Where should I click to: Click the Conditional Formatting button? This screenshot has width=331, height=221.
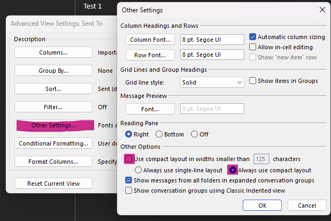53,143
